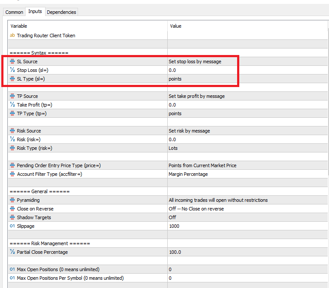Image resolution: width=329 pixels, height=288 pixels.
Task: Click the enum icon beside Account Filter Type
Action: (13, 174)
